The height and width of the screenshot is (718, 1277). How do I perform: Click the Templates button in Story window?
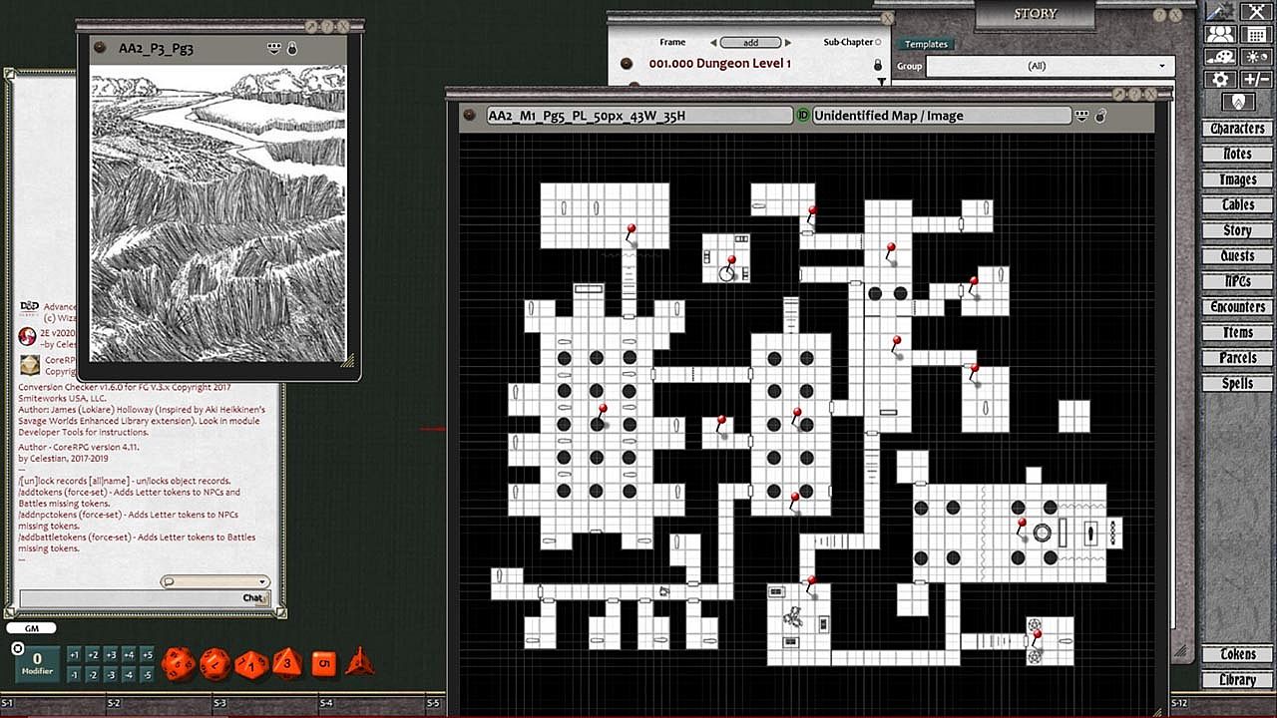coord(926,44)
